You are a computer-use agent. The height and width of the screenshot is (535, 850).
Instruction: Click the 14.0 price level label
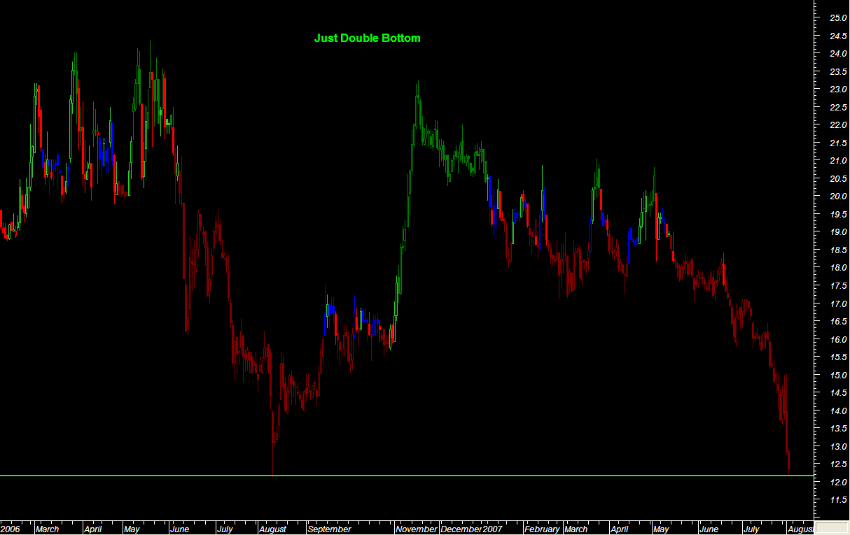pos(839,411)
